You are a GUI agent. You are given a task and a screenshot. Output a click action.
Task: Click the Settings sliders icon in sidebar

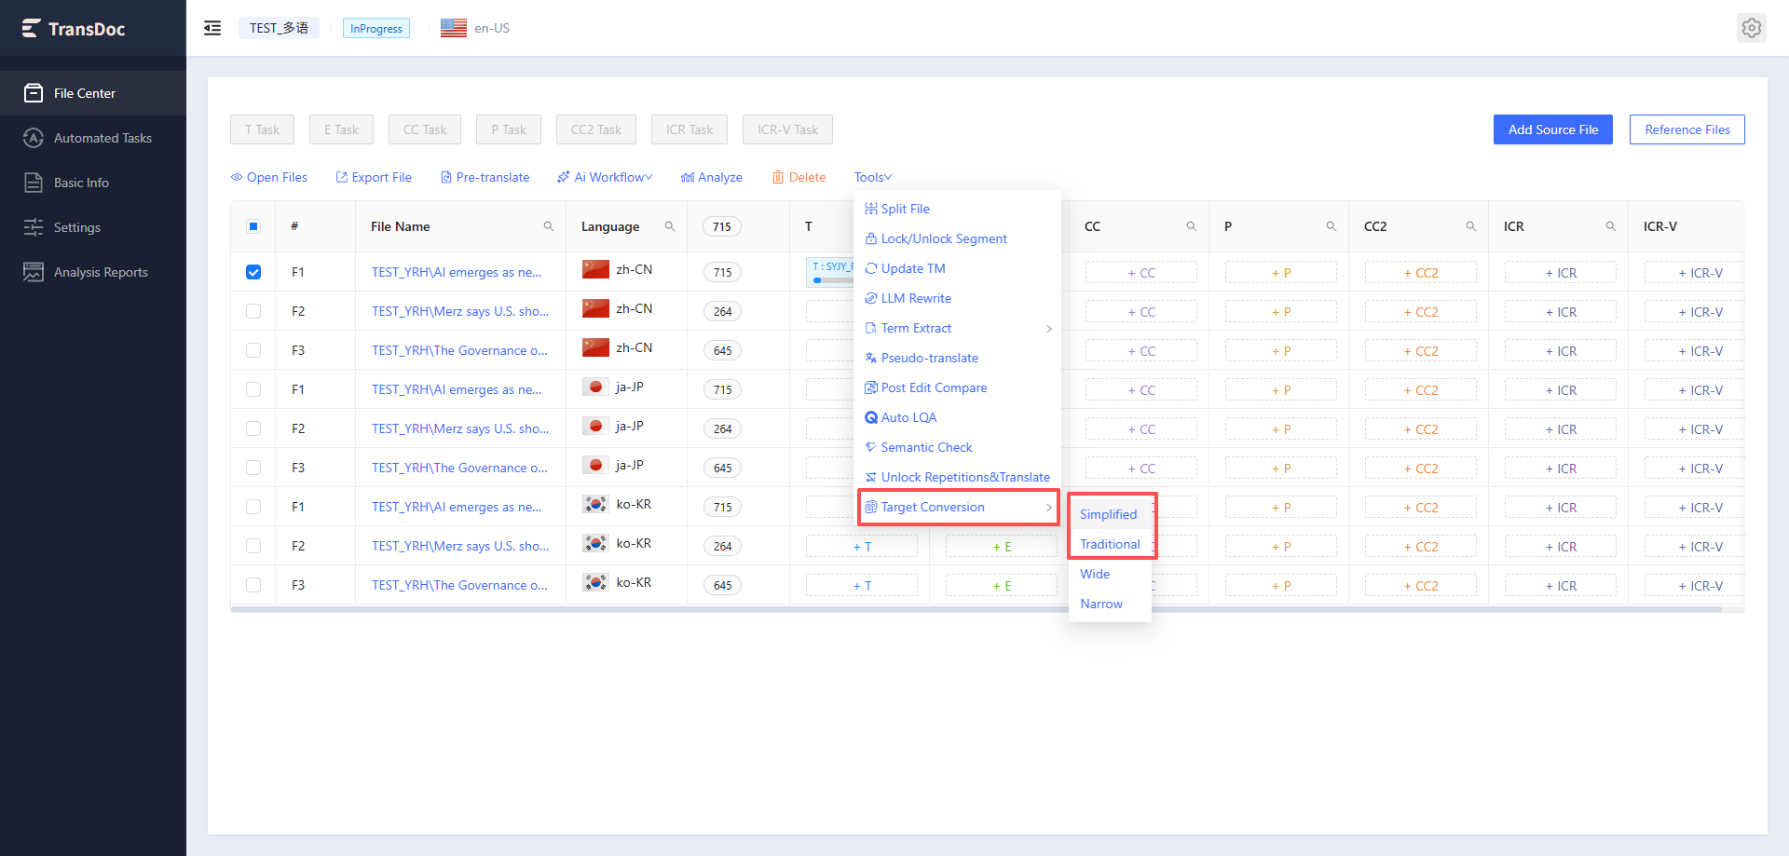tap(34, 227)
